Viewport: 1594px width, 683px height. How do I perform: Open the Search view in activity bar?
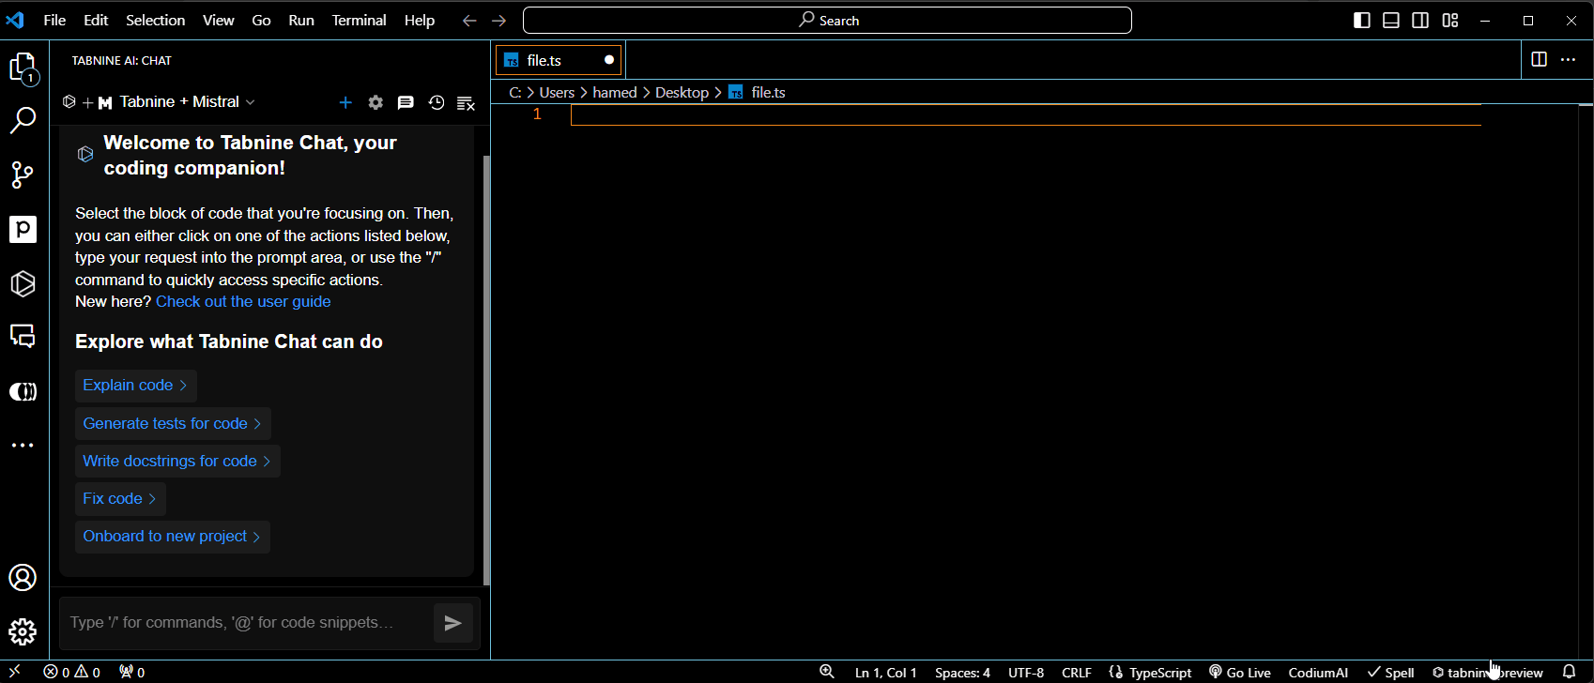tap(23, 120)
